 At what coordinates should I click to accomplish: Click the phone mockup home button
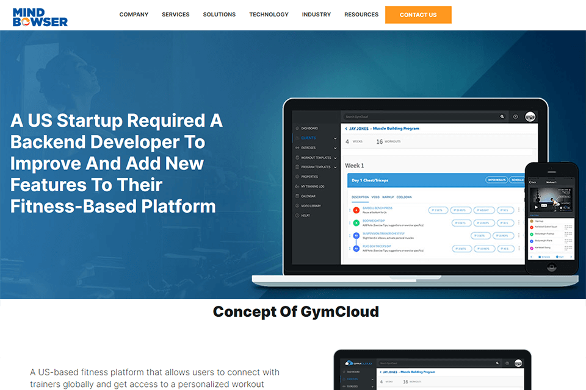pyautogui.click(x=551, y=266)
